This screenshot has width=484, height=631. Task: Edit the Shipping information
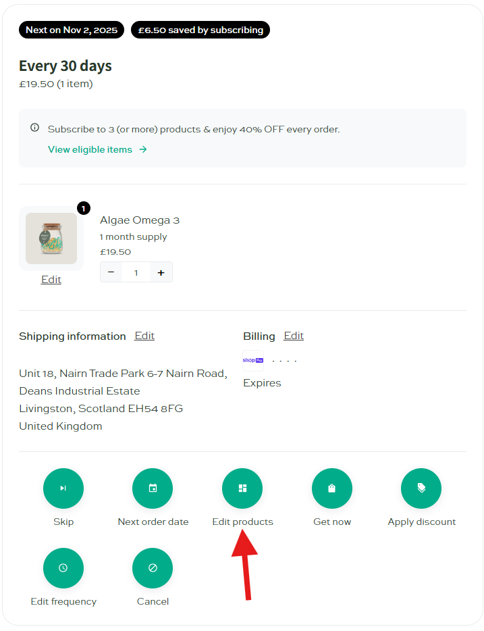tap(144, 336)
